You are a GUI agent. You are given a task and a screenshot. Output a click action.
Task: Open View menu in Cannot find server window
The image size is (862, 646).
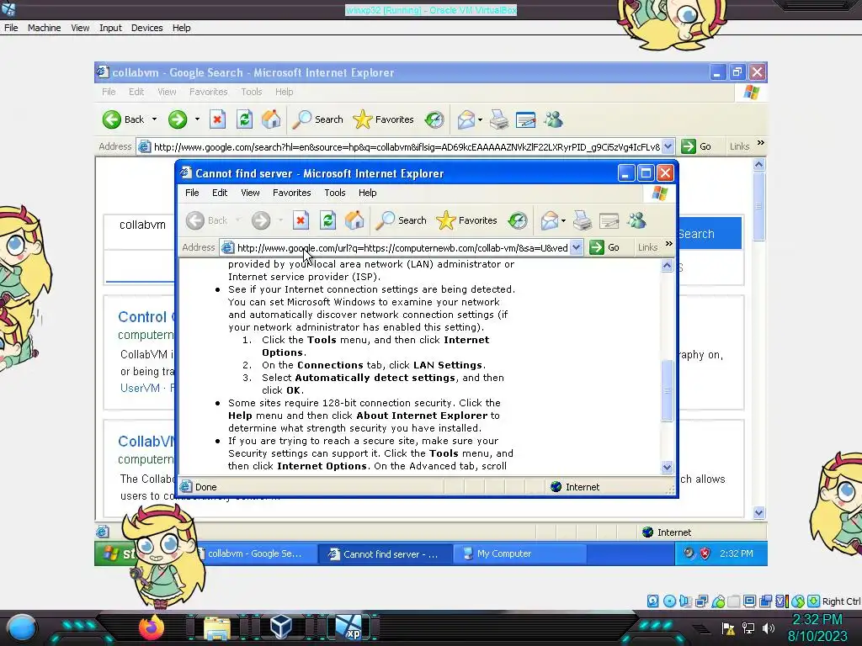(250, 193)
